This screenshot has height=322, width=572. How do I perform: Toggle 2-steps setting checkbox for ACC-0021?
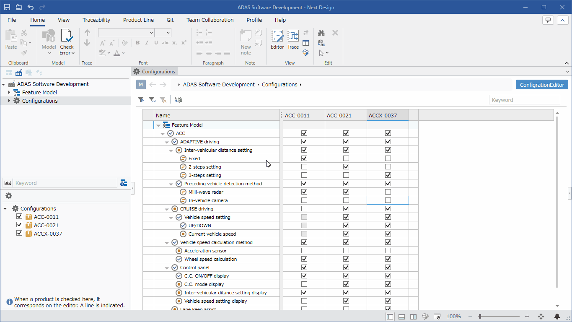(346, 167)
